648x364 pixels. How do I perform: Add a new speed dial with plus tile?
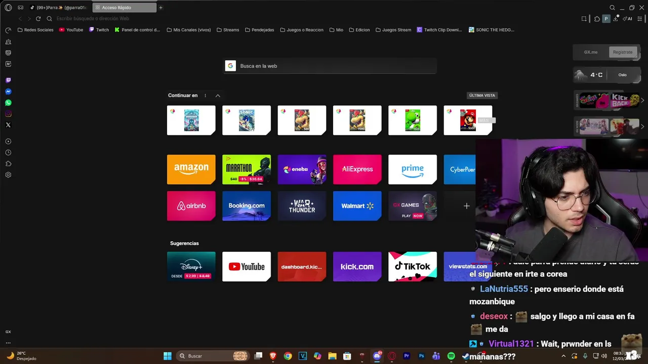pyautogui.click(x=466, y=206)
